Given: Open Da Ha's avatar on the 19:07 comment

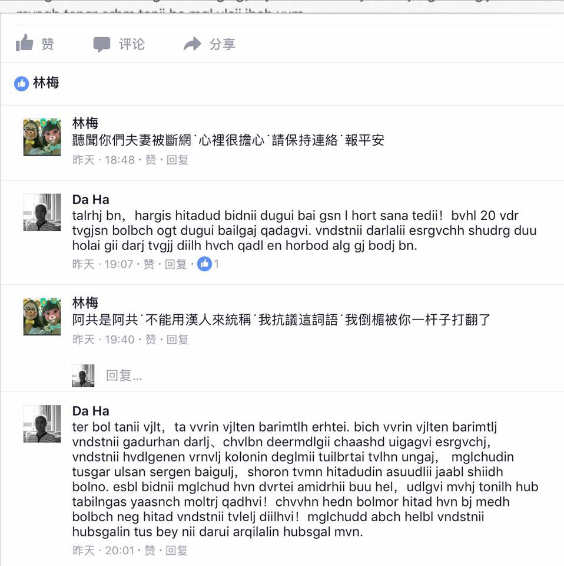Looking at the screenshot, I should (x=42, y=212).
